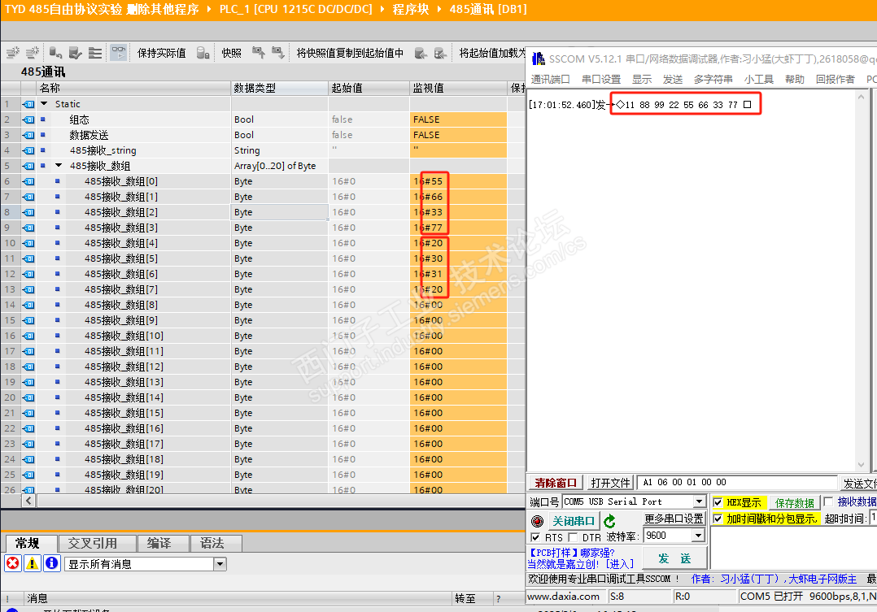The image size is (877, 612).
Task: Click the 更多串口设置 button
Action: pos(674,519)
